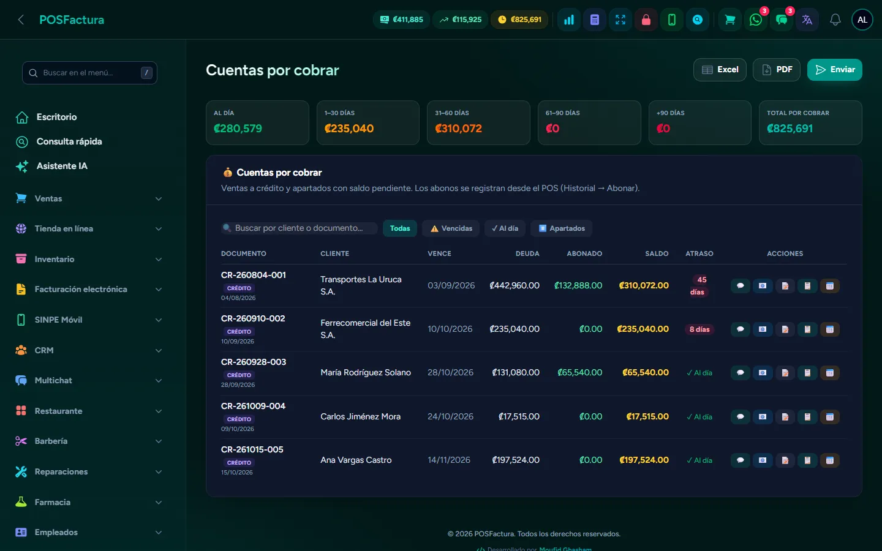The image size is (882, 551).
Task: Click document number CR-260804-001
Action: pyautogui.click(x=254, y=275)
